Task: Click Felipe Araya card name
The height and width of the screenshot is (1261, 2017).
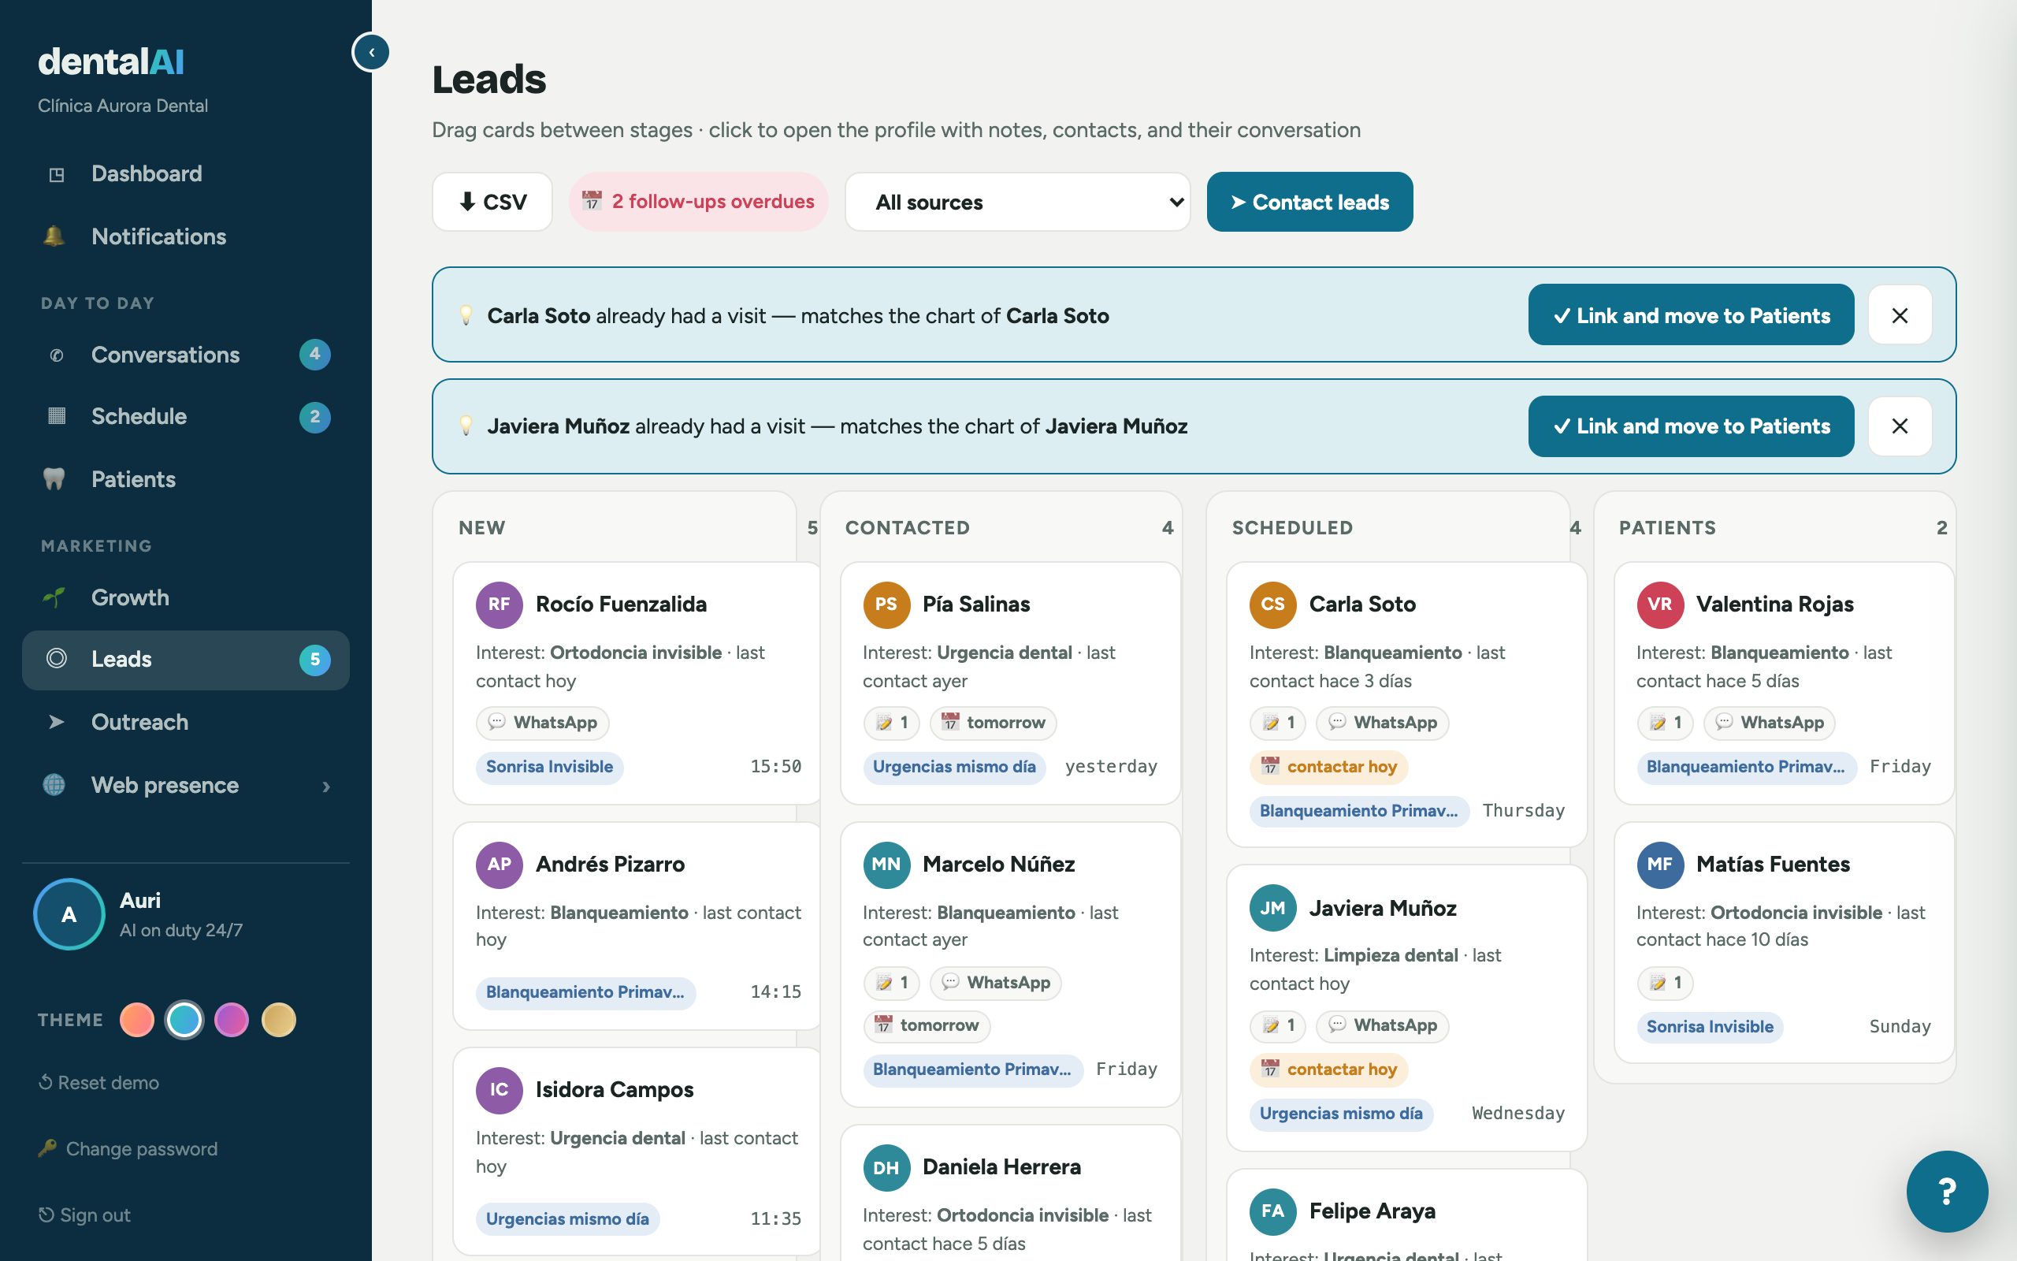Action: (1372, 1212)
